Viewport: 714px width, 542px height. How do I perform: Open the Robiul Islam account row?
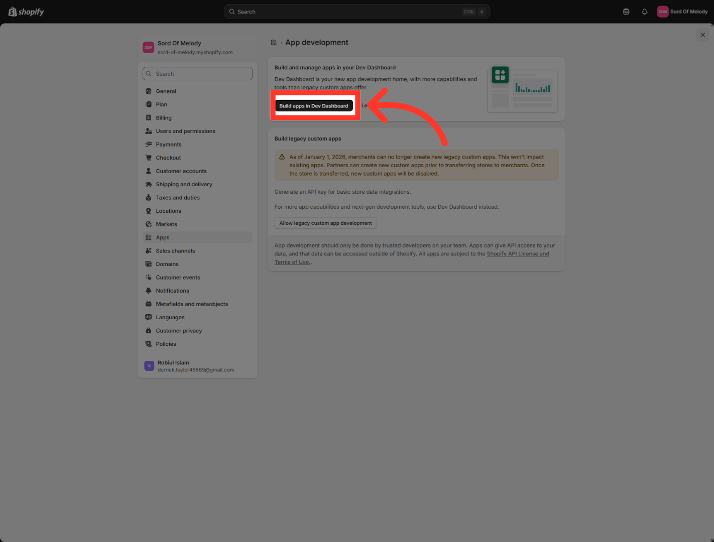(197, 366)
